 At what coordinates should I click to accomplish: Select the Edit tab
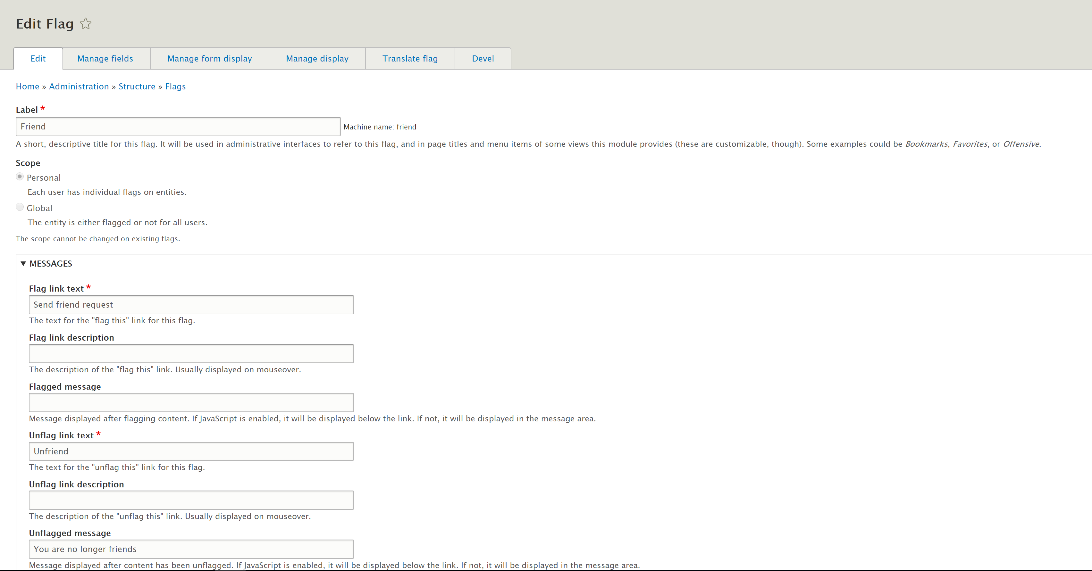(38, 58)
